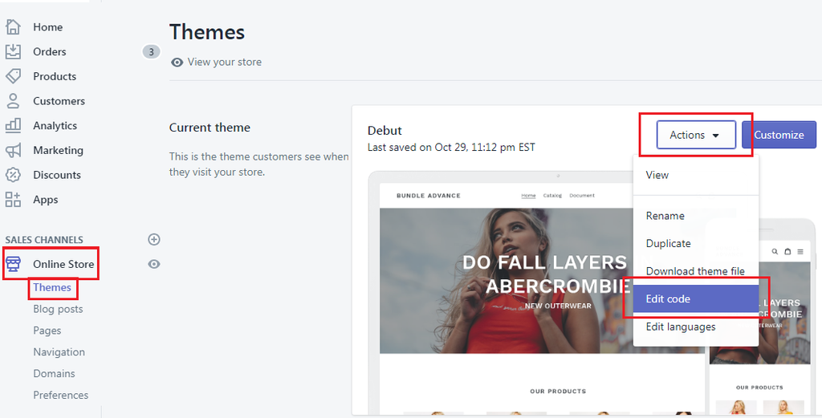Image resolution: width=822 pixels, height=418 pixels.
Task: Go to Orders section
Action: click(x=49, y=52)
